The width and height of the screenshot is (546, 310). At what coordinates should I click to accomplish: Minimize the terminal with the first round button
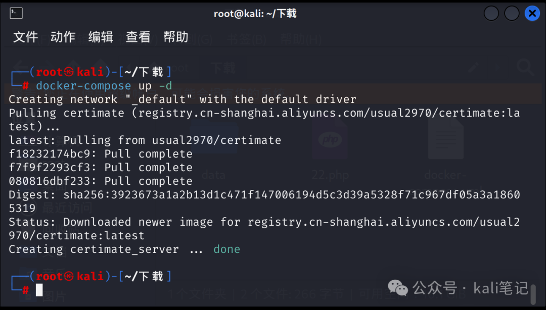[x=491, y=14]
